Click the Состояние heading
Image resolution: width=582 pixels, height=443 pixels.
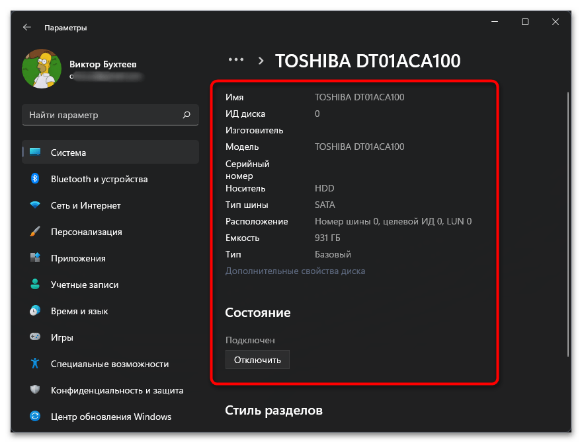point(257,313)
